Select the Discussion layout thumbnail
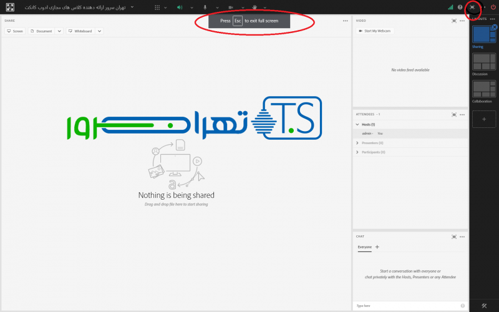 tap(484, 61)
